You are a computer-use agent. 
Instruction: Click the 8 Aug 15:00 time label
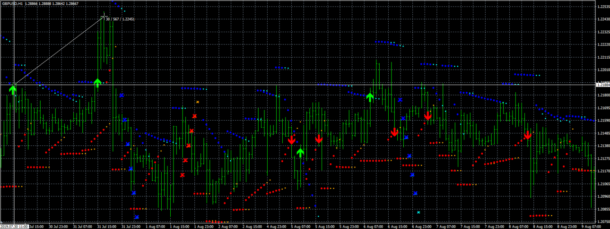(x=542, y=227)
